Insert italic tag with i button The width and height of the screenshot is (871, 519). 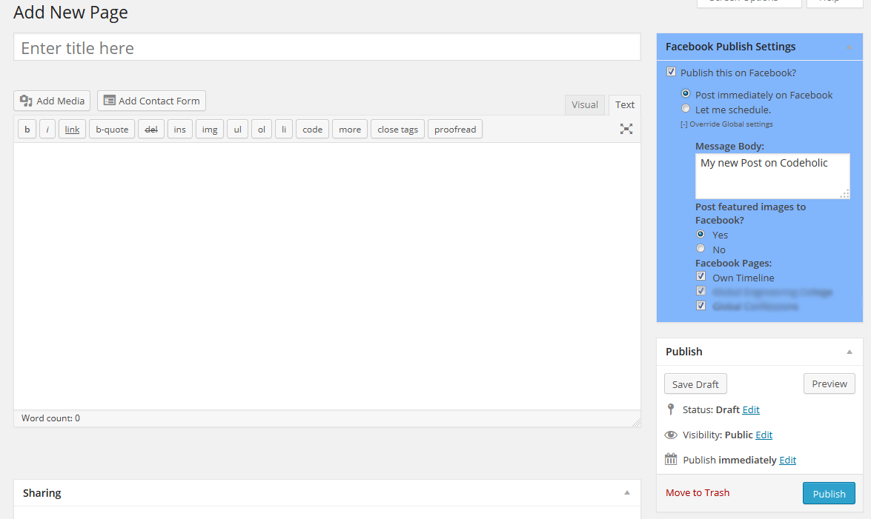pos(47,130)
